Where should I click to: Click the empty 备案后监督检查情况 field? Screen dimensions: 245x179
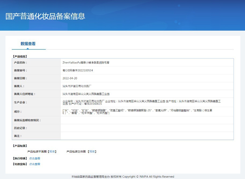(147, 120)
